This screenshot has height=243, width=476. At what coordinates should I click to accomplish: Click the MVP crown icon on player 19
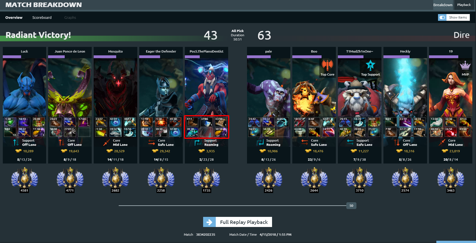click(465, 65)
